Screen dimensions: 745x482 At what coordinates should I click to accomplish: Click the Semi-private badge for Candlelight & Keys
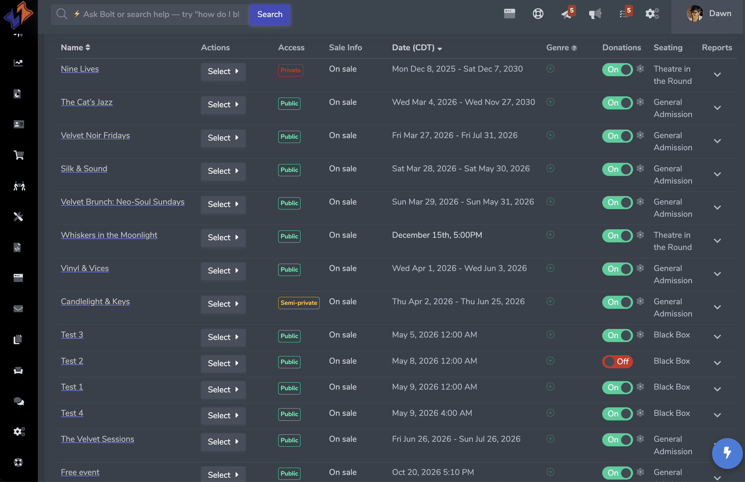[x=299, y=303]
